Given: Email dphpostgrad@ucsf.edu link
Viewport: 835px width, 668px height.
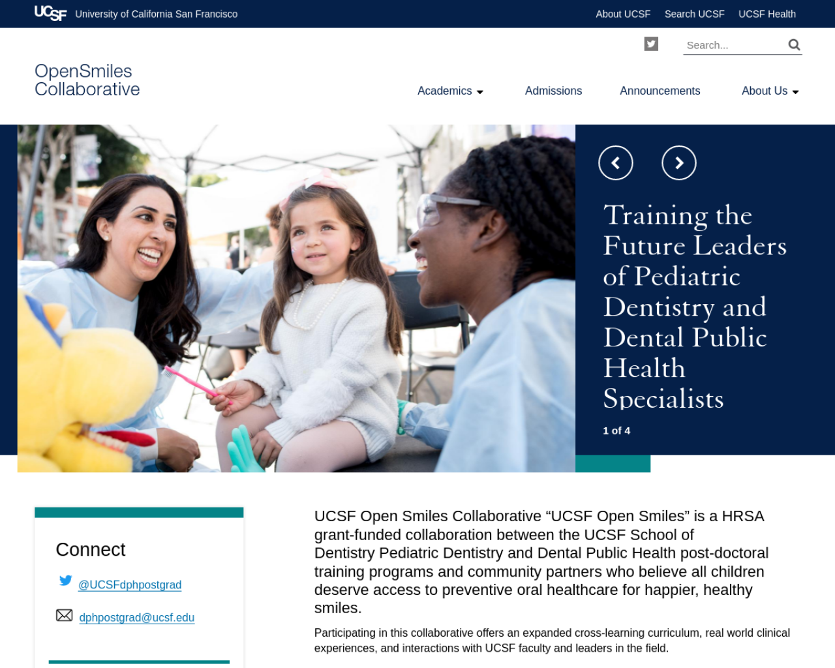Looking at the screenshot, I should click(137, 617).
